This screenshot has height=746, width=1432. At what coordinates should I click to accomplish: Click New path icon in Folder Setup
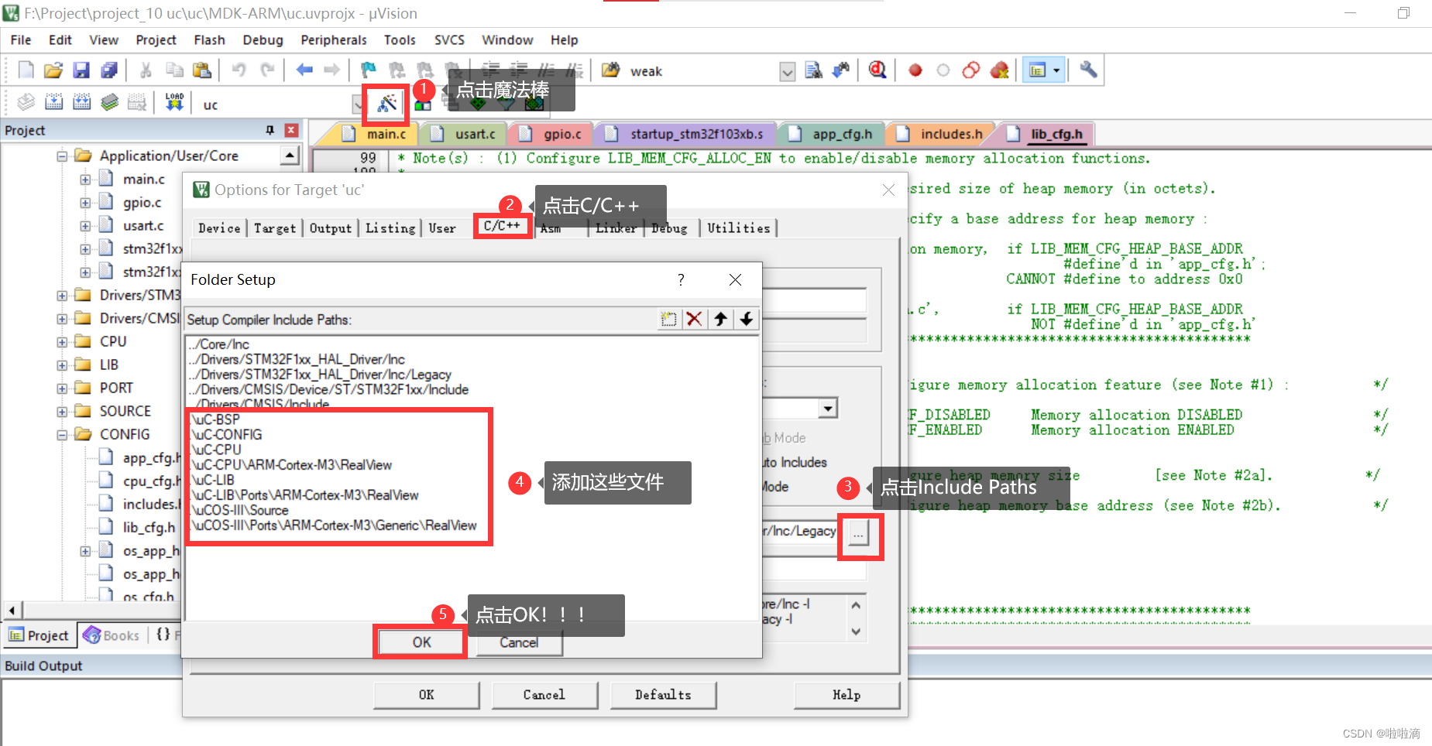(668, 319)
